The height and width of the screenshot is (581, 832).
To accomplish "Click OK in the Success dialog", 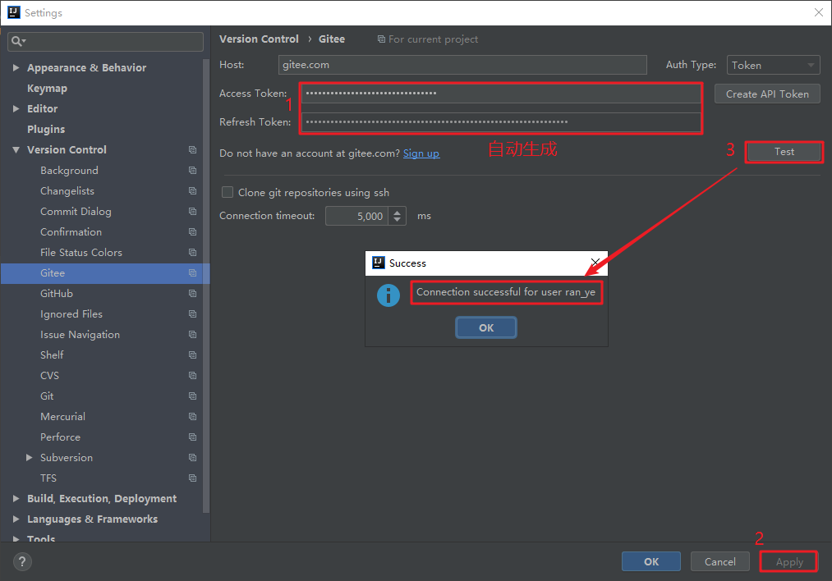I will tap(486, 327).
